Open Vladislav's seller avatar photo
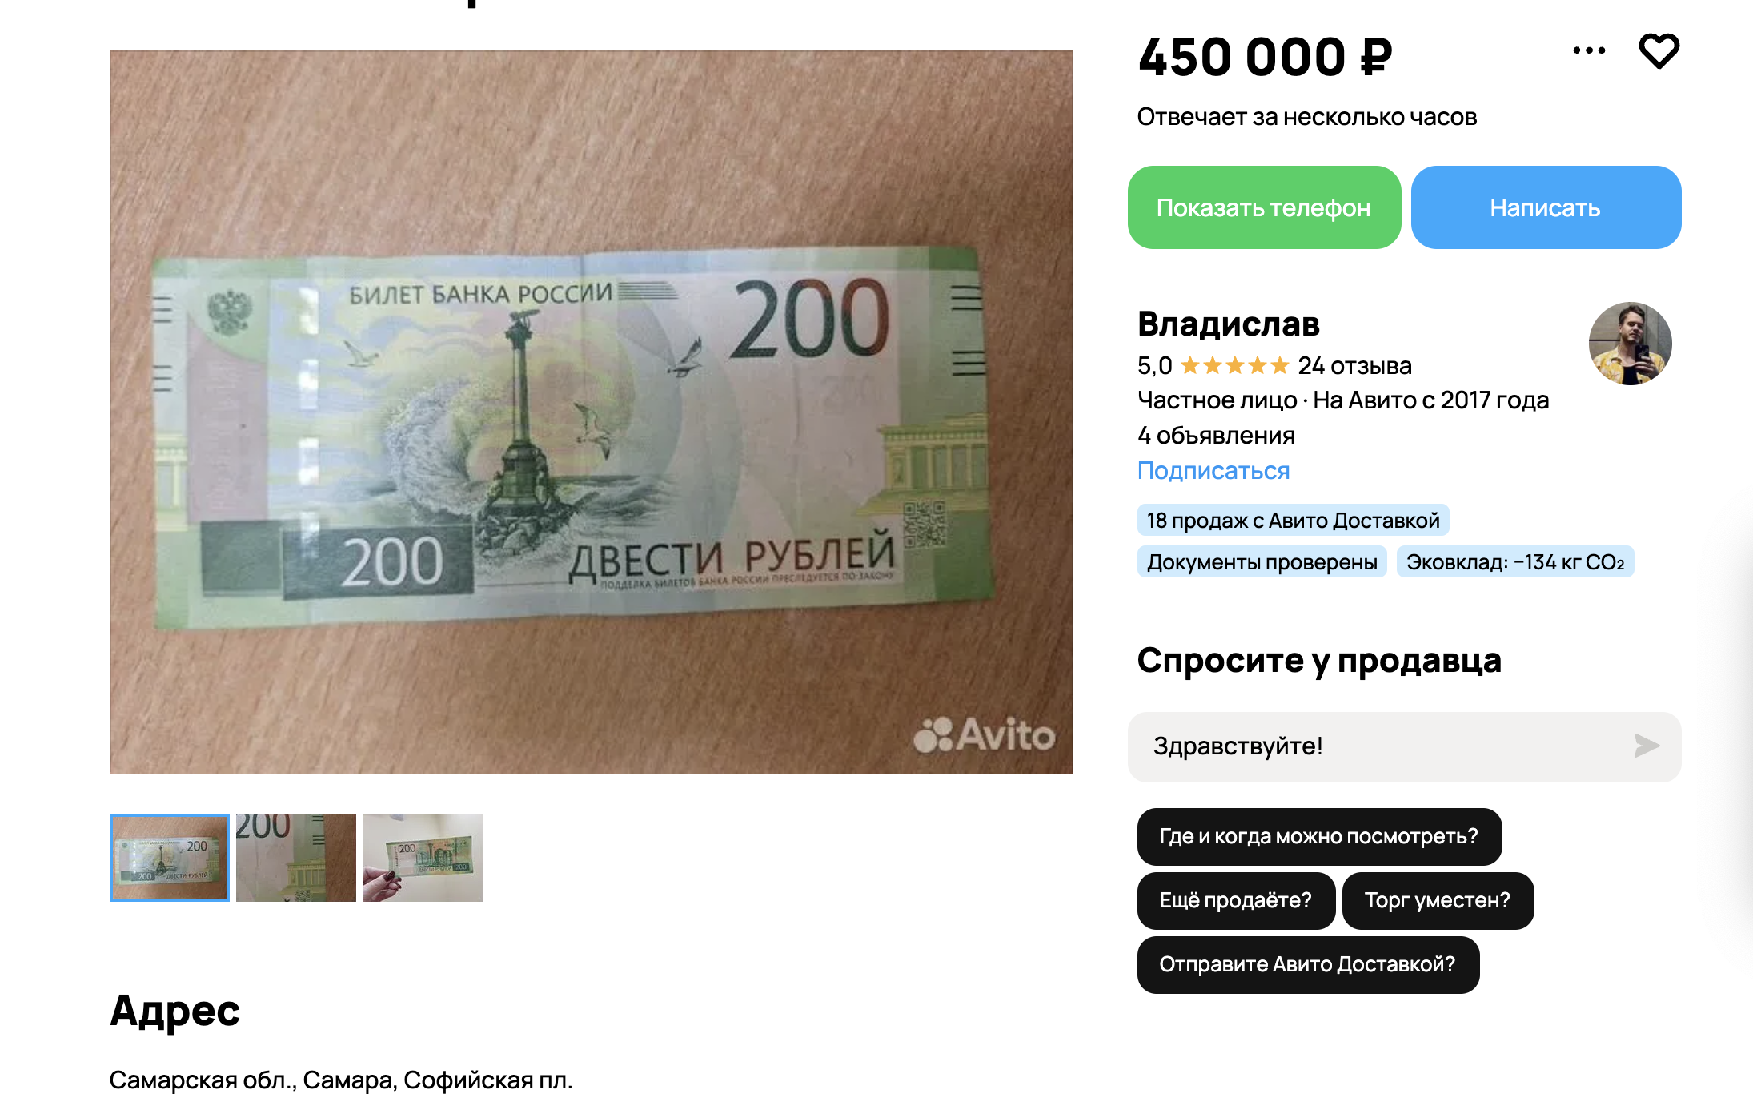Viewport: 1753px width, 1094px height. pyautogui.click(x=1630, y=344)
